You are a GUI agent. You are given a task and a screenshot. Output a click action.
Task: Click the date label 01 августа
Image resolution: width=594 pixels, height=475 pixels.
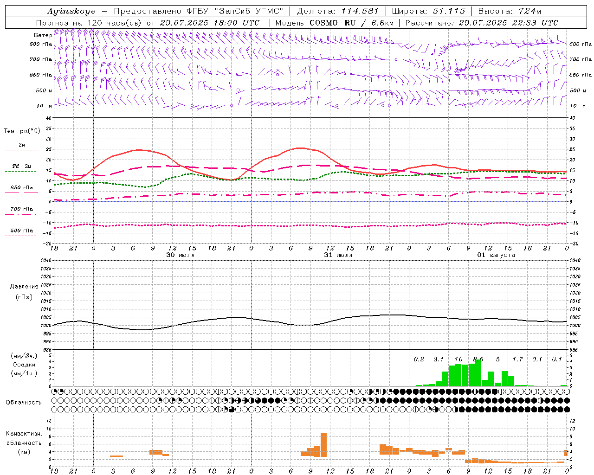pos(496,255)
